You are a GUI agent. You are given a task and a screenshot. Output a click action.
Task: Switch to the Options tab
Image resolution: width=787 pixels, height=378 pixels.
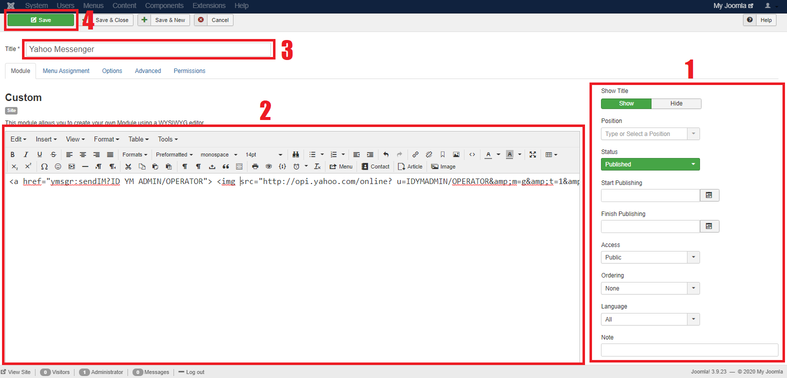[x=112, y=71]
